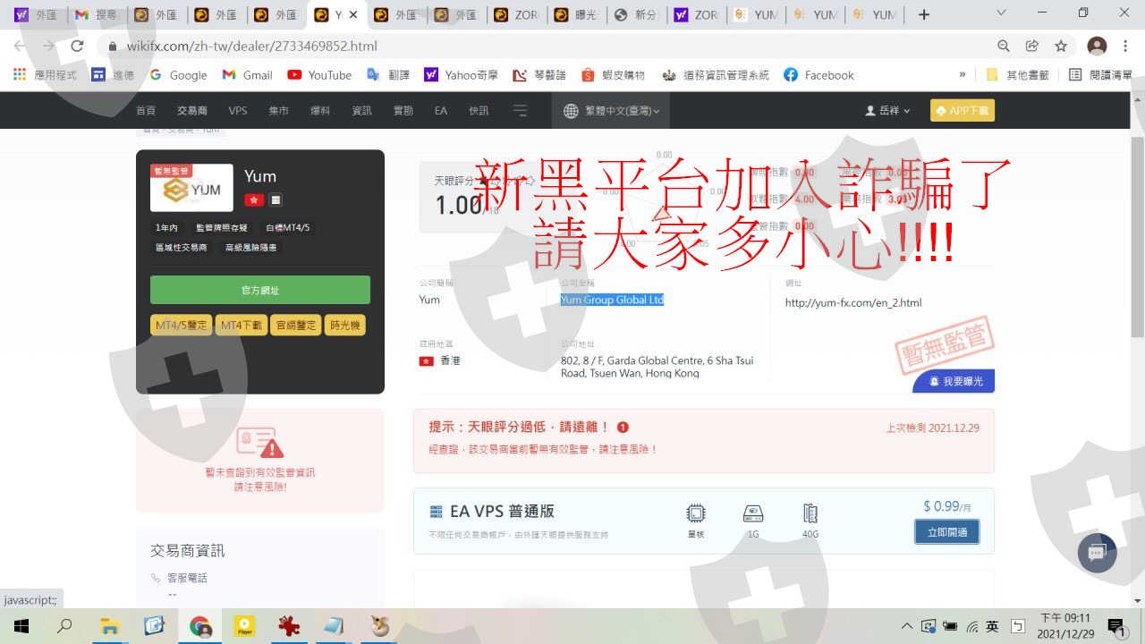Show hidden system tray icons

tap(907, 626)
